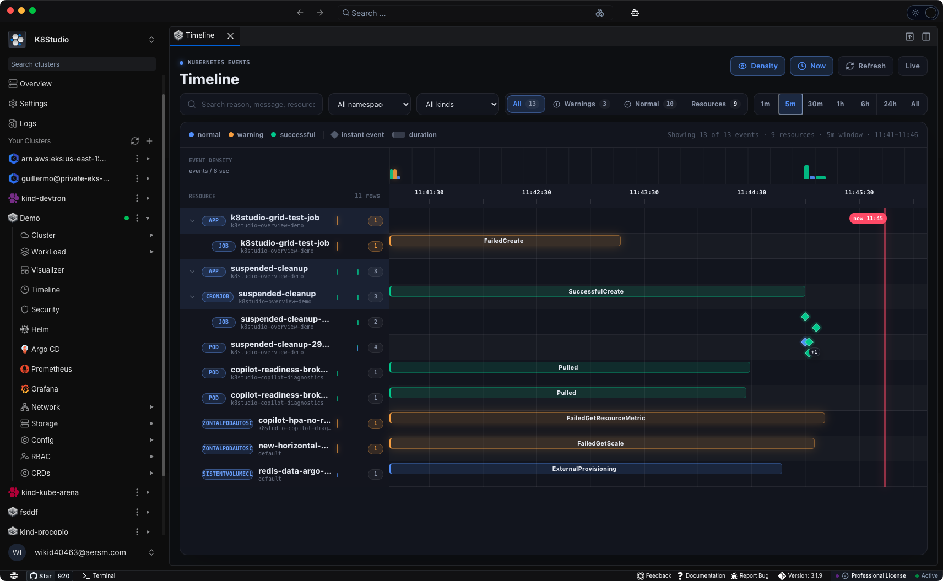Image resolution: width=943 pixels, height=581 pixels.
Task: Set time window to 24h
Action: click(x=890, y=104)
